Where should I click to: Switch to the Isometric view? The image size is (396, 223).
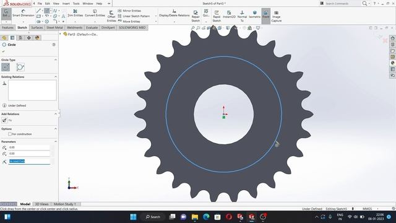254,15
